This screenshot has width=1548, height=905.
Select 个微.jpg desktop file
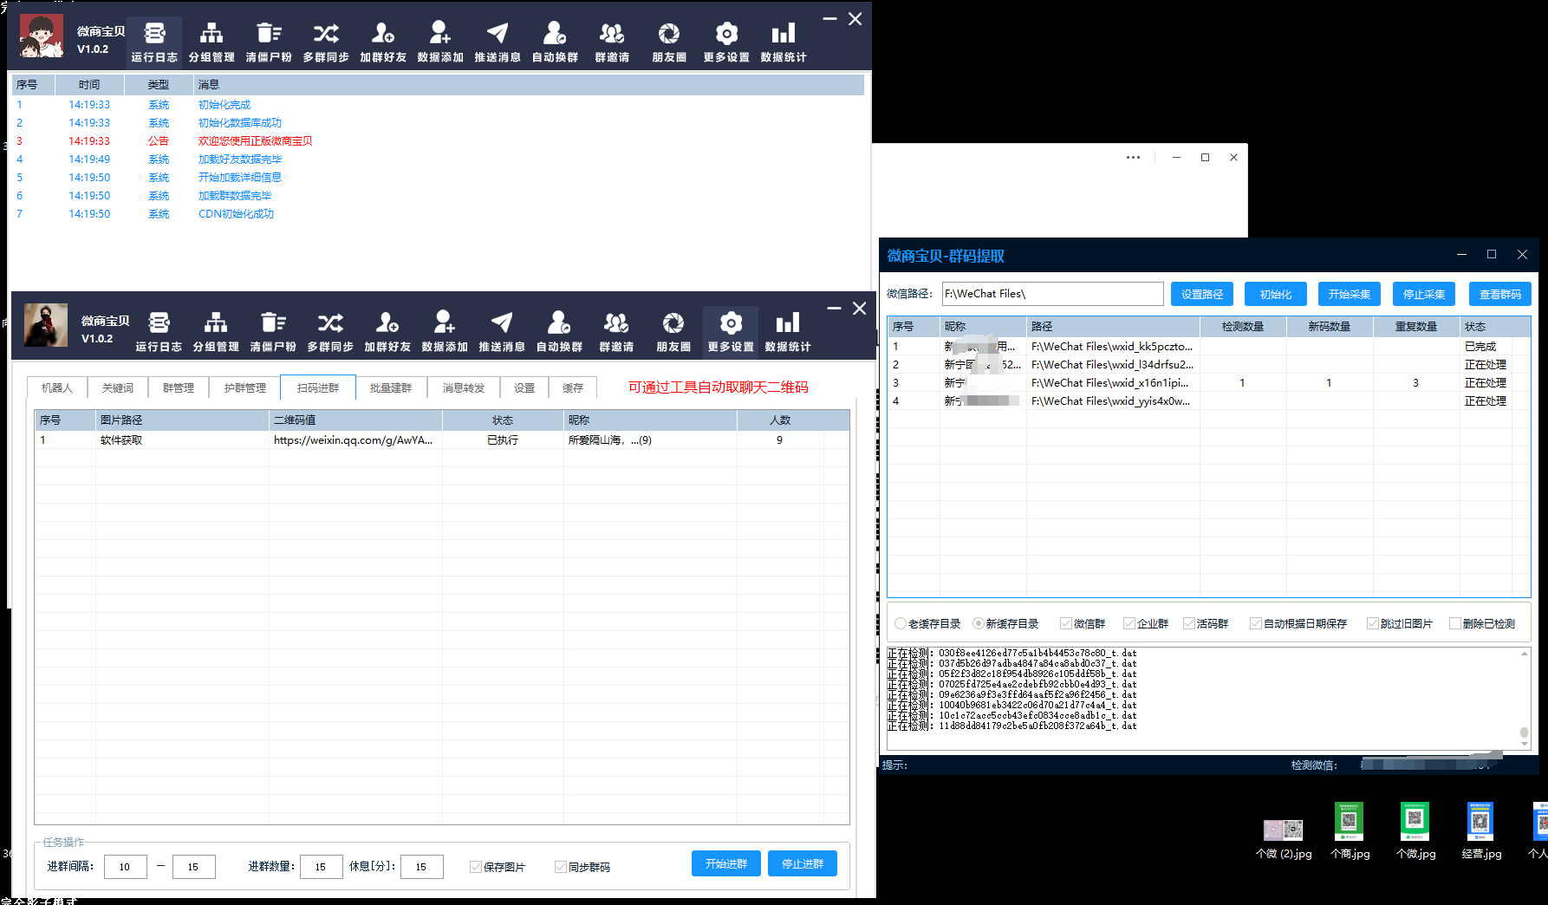pos(1415,830)
